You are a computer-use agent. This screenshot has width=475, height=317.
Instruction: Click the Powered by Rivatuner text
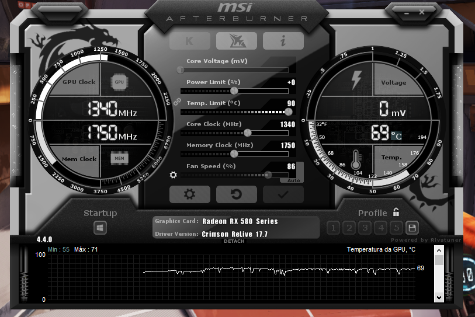point(426,240)
